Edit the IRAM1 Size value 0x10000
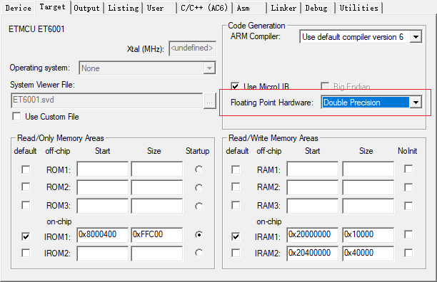The image size is (437, 282). pyautogui.click(x=368, y=235)
